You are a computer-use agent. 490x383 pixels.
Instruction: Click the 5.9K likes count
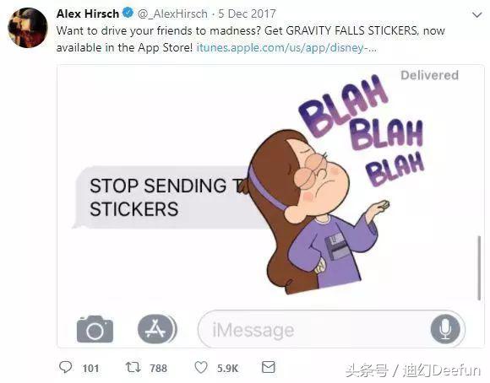point(228,369)
